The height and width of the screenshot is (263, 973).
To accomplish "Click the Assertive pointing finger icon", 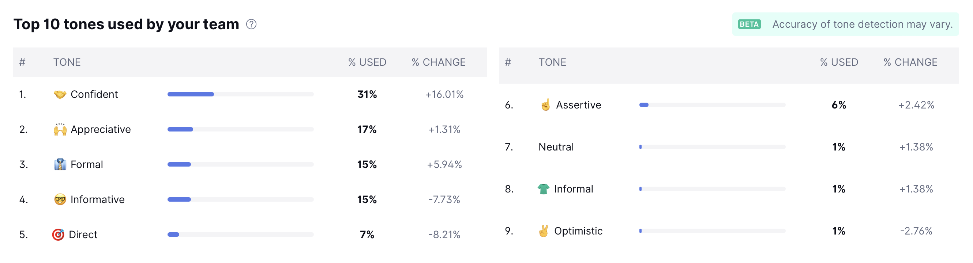I will pos(545,105).
